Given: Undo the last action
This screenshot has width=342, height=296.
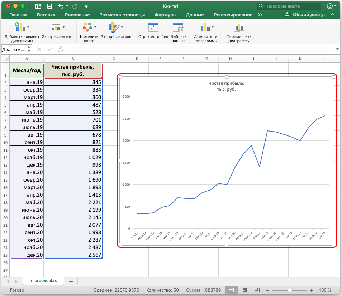Looking at the screenshot, I should tap(61, 6).
